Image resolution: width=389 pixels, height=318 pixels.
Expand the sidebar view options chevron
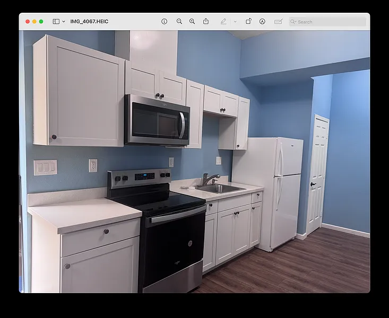(64, 22)
